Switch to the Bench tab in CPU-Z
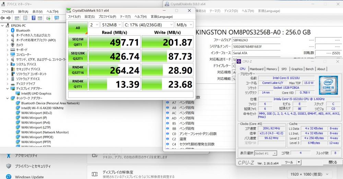 [309, 69]
